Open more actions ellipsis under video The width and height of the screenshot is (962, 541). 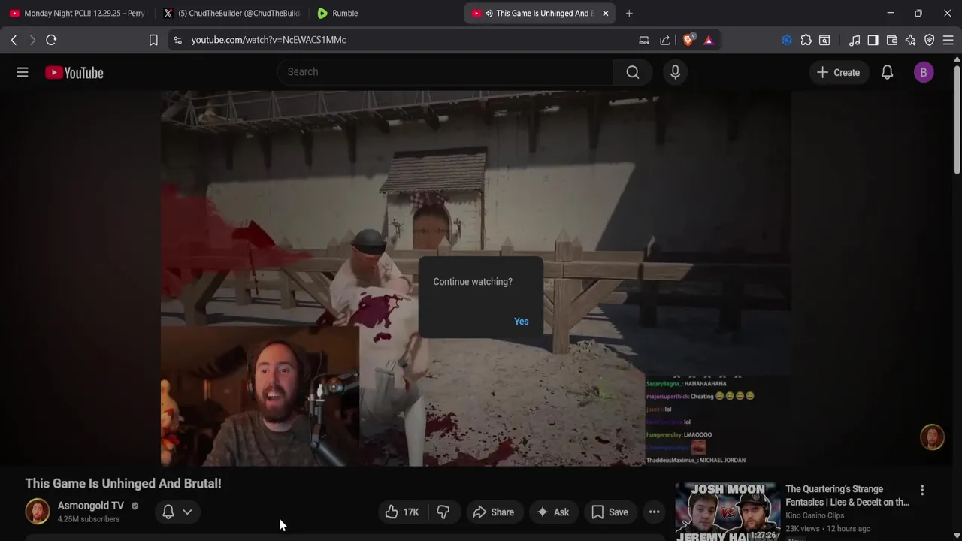(655, 512)
